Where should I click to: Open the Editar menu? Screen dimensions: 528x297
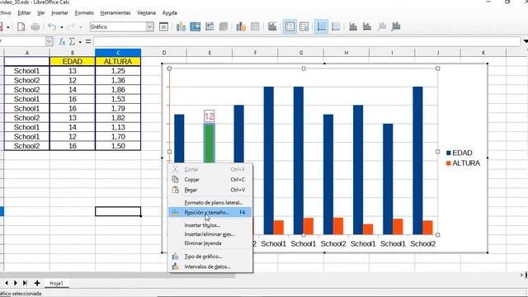click(24, 13)
